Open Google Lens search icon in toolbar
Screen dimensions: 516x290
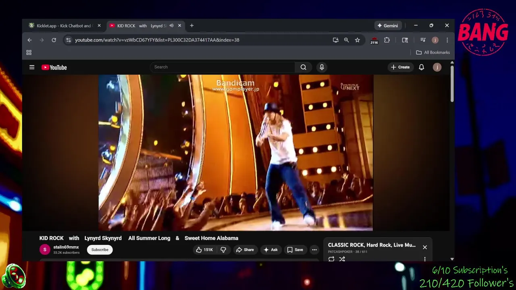click(x=405, y=40)
